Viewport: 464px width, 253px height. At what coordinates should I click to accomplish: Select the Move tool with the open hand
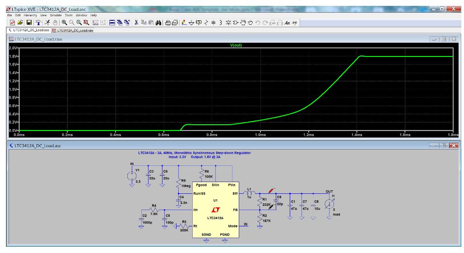(x=243, y=23)
